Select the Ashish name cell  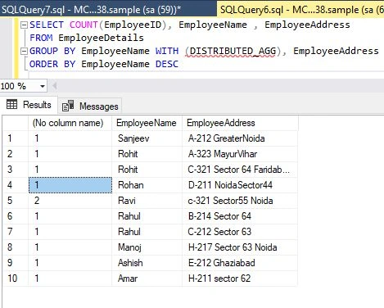147,263
